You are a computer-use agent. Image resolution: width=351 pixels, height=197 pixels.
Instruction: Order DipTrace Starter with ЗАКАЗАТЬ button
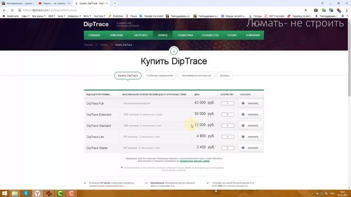(x=250, y=148)
